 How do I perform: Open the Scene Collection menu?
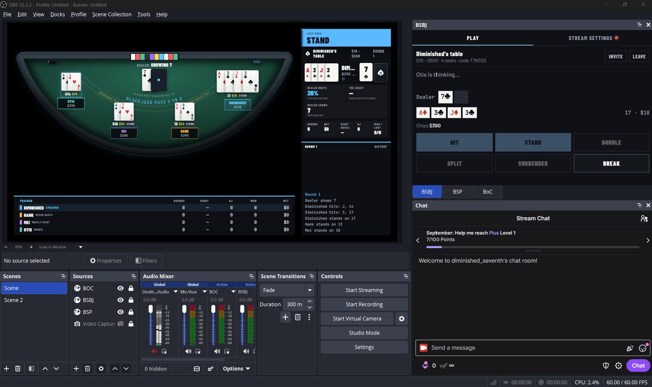(112, 14)
